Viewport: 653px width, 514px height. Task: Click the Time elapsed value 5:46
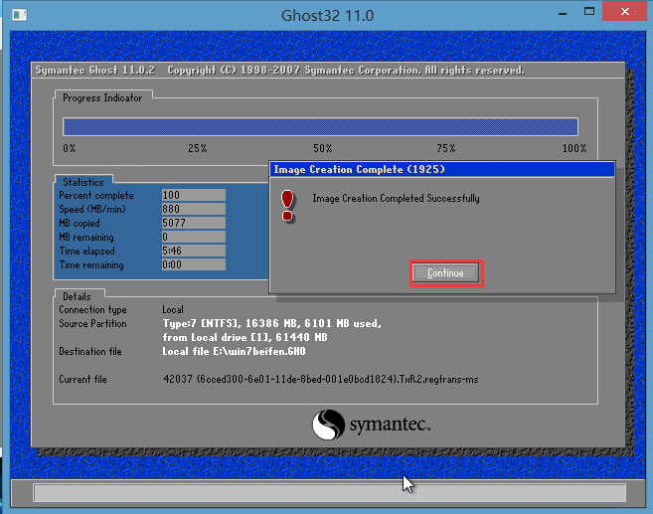[194, 251]
